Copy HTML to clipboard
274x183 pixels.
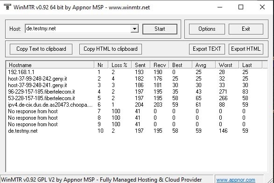(x=111, y=49)
